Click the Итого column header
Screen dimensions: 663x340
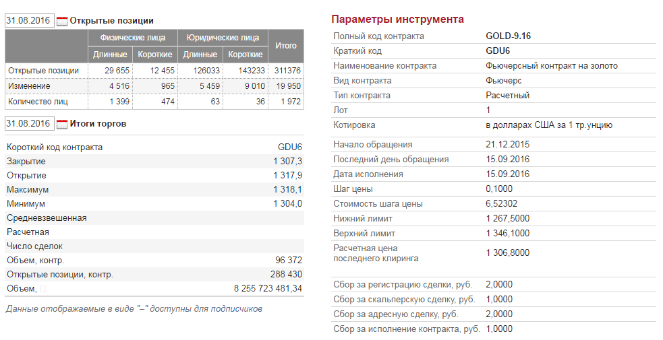[x=286, y=46]
